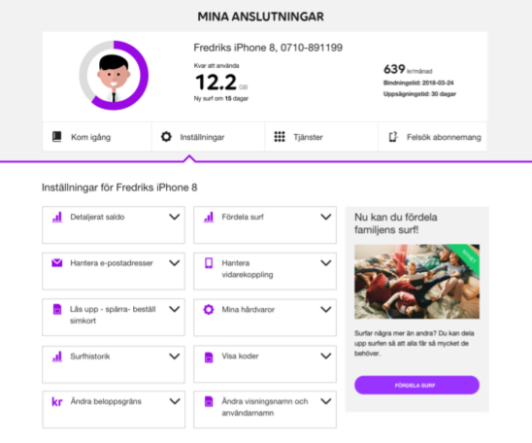Click the family surf promo image
532x443 pixels.
click(x=417, y=282)
